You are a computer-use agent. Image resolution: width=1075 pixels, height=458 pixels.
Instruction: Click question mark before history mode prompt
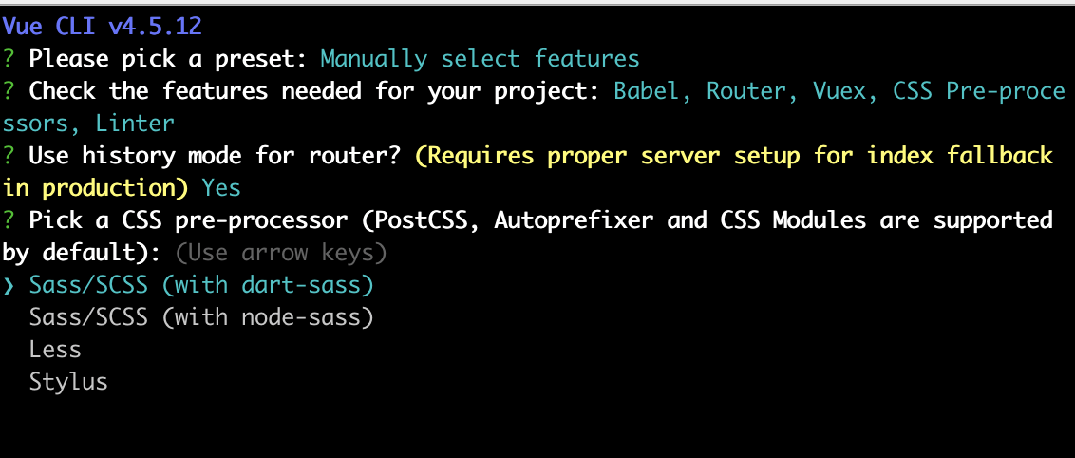(9, 156)
